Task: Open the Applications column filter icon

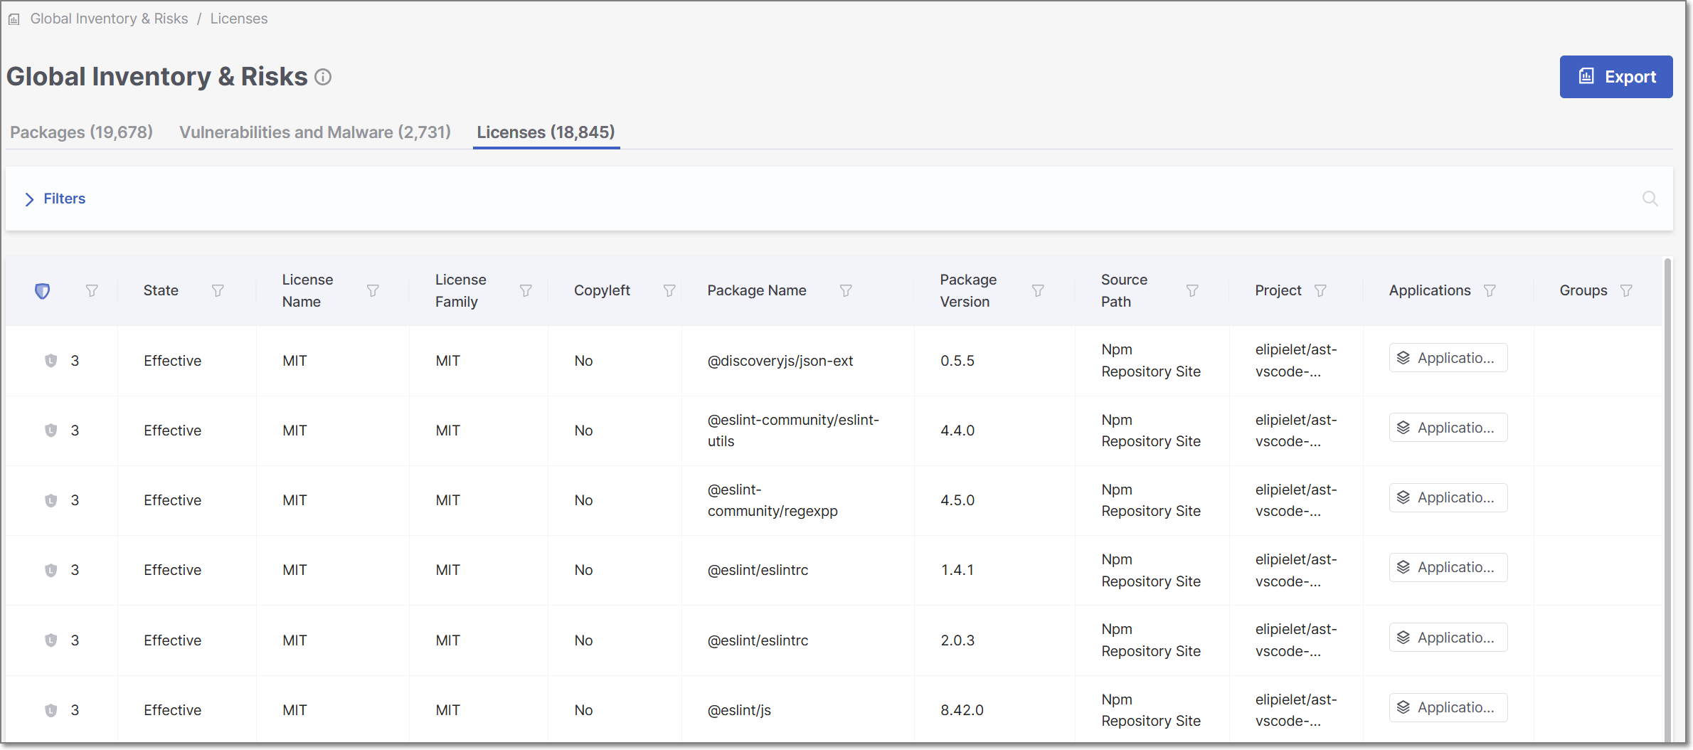Action: click(x=1490, y=290)
